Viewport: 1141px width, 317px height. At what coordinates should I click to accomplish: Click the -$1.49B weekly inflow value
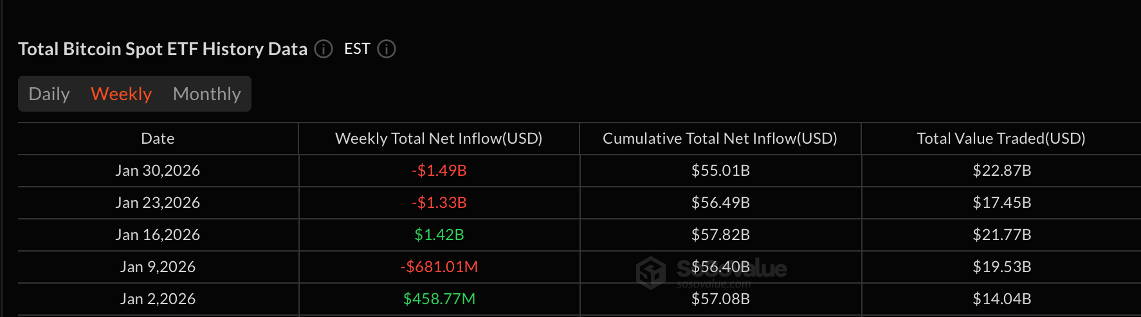439,171
